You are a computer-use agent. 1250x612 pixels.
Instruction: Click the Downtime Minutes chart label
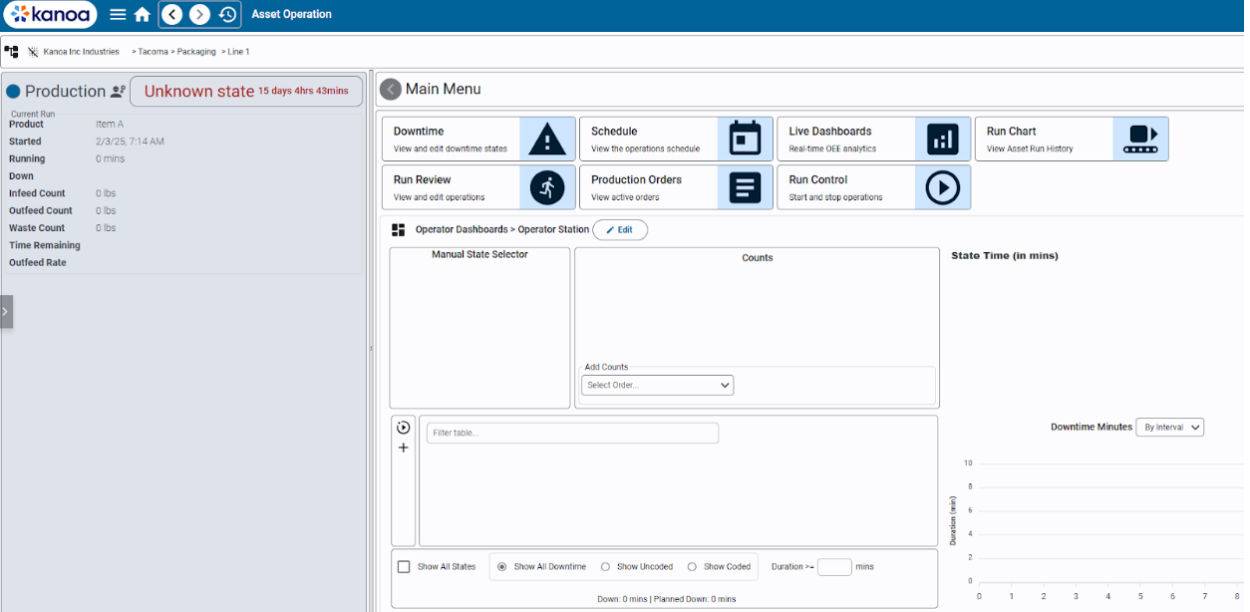point(1092,427)
